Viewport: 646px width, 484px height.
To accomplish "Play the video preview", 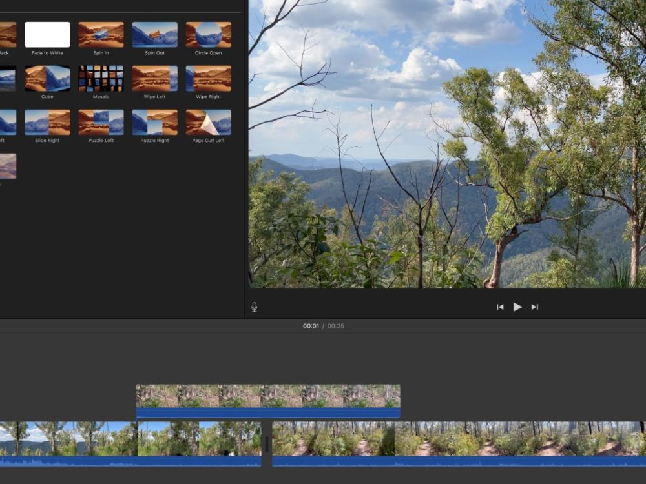I will 517,307.
